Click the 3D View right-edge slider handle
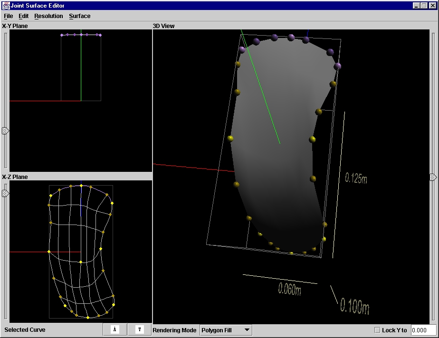 click(433, 177)
